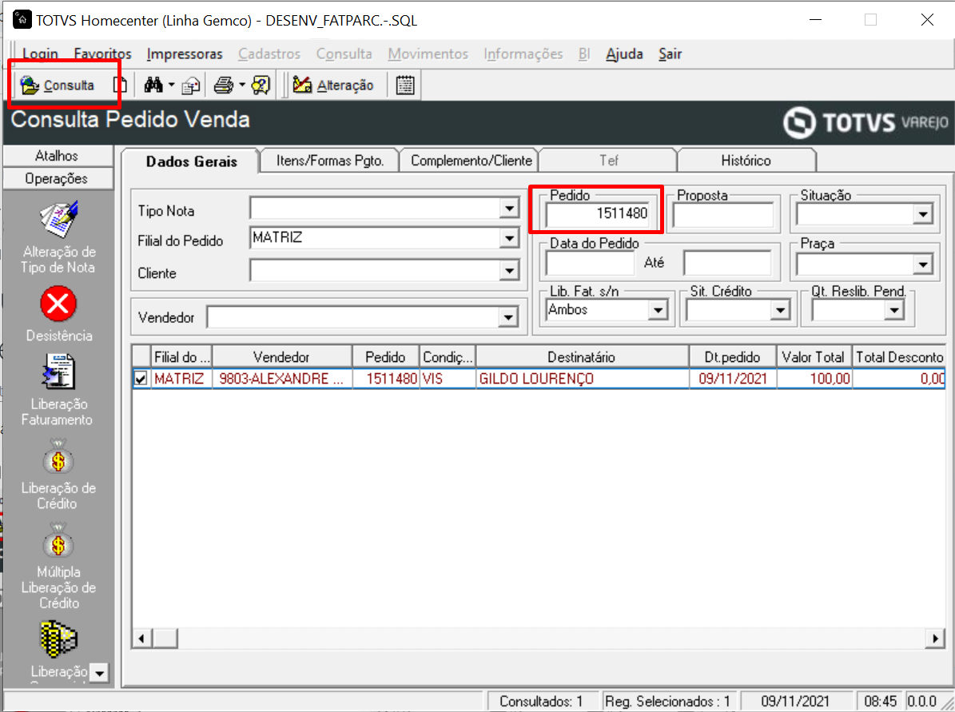This screenshot has width=955, height=712.
Task: Click the calculator icon in toolbar
Action: (x=405, y=85)
